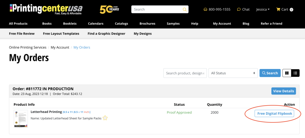
Task: Switch to list view layout
Action: 295,73
